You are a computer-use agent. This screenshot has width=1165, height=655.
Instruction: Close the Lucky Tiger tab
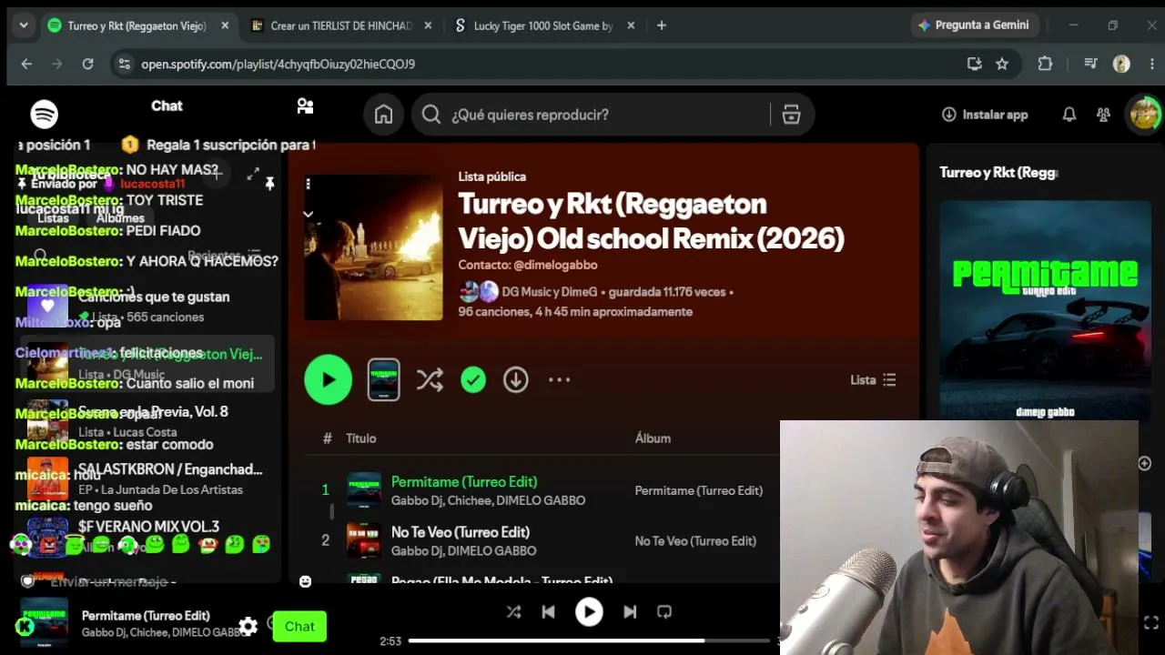point(633,25)
